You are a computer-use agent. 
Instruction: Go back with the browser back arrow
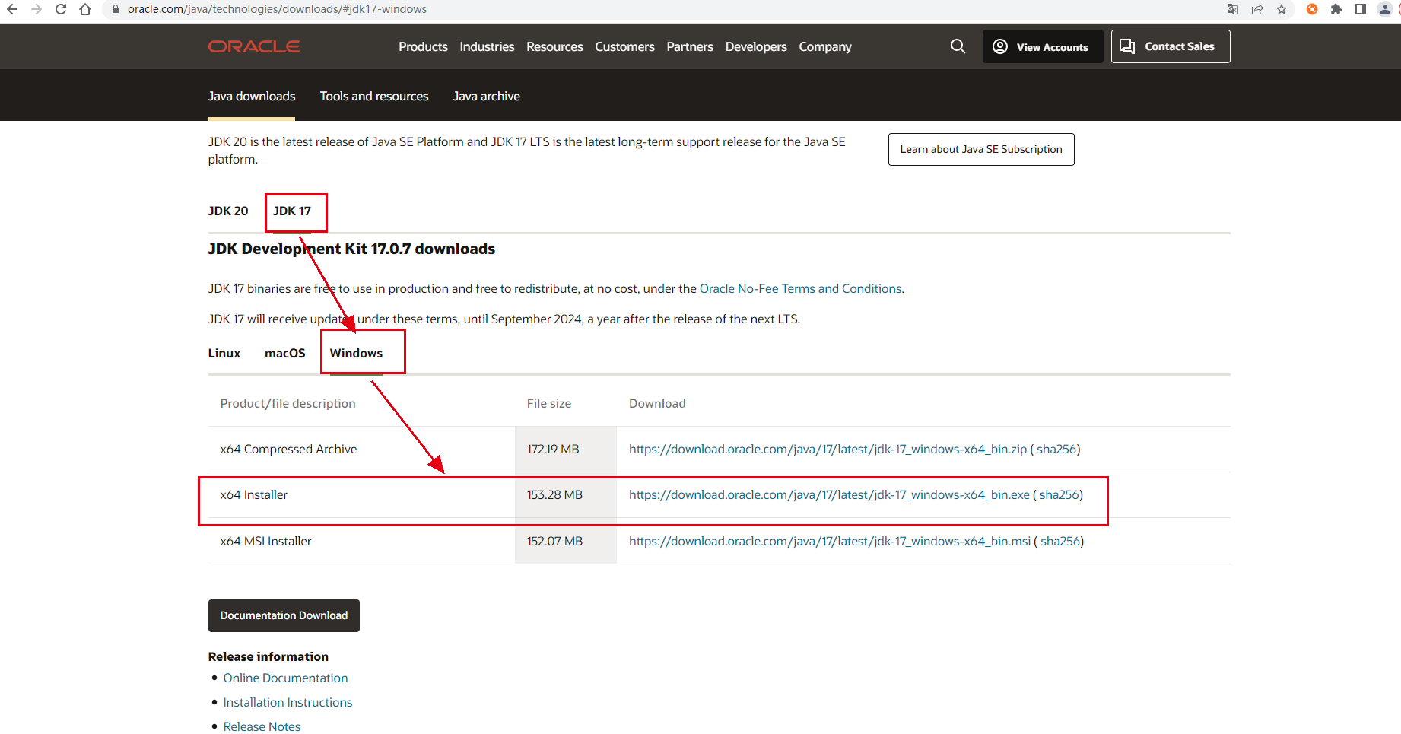coord(12,9)
